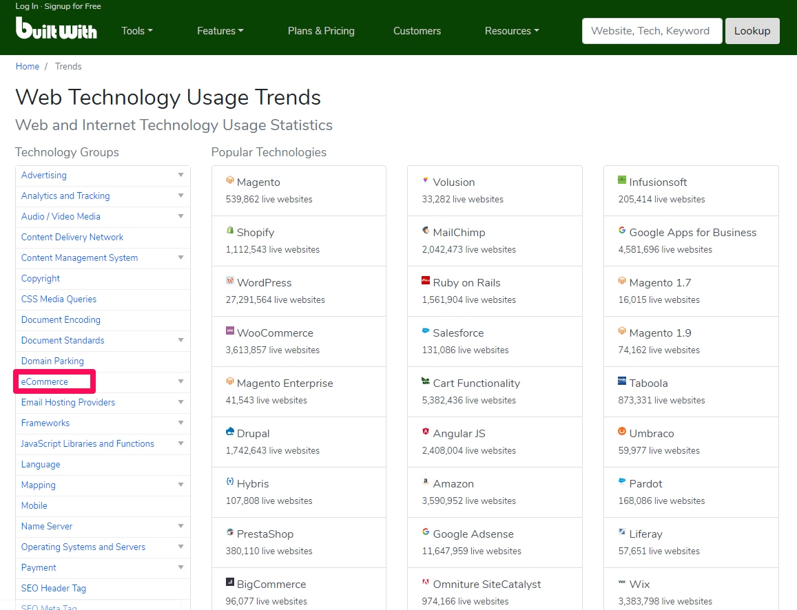Click the Angular JS shield icon
The height and width of the screenshot is (610, 797).
pos(426,432)
